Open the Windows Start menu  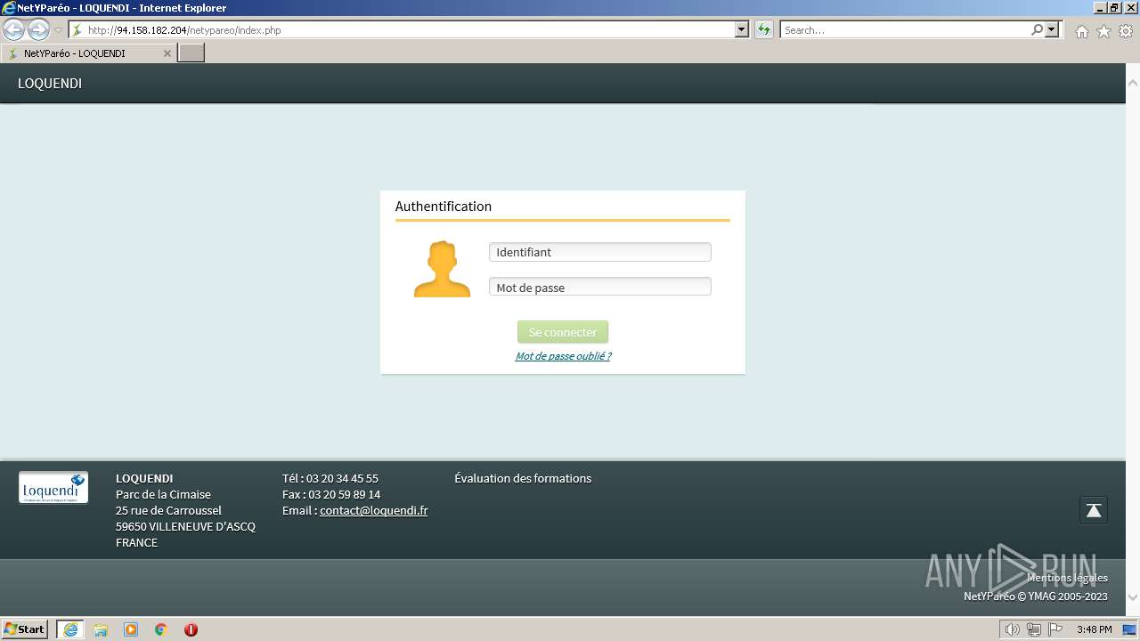(x=25, y=629)
